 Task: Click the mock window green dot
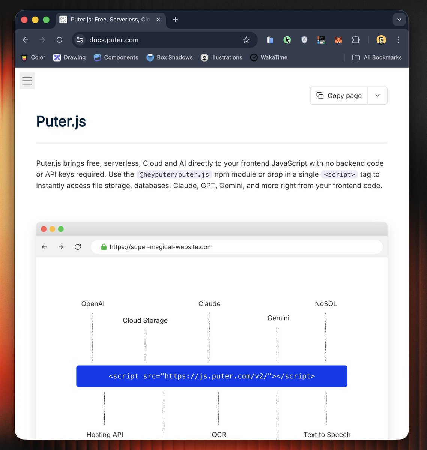61,229
